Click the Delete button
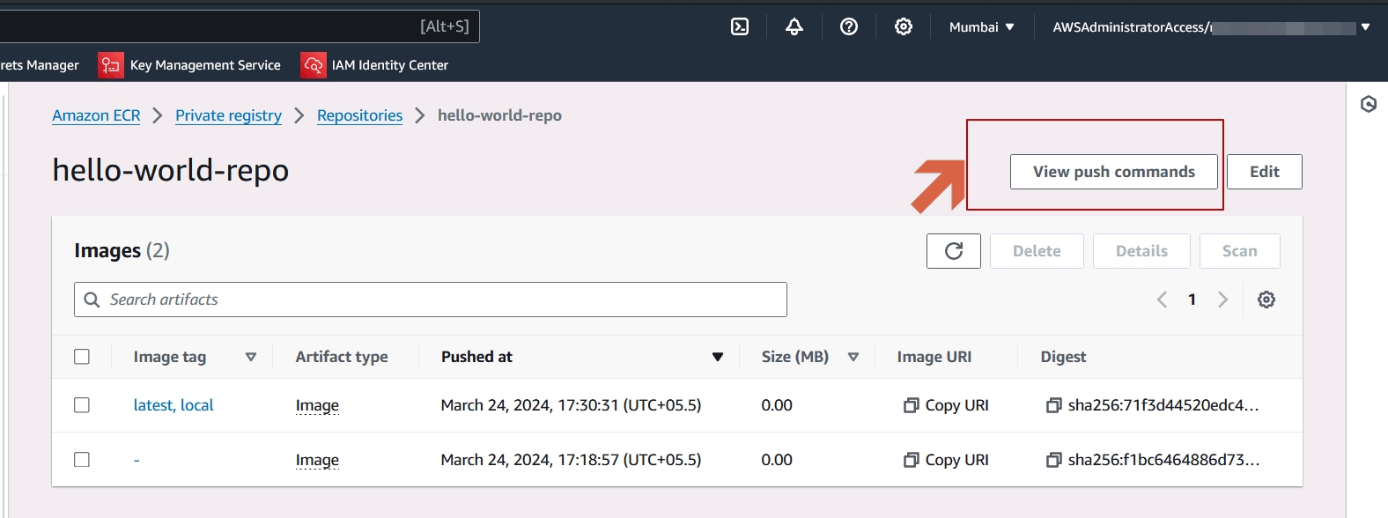Viewport: 1388px width, 518px height. pyautogui.click(x=1037, y=251)
